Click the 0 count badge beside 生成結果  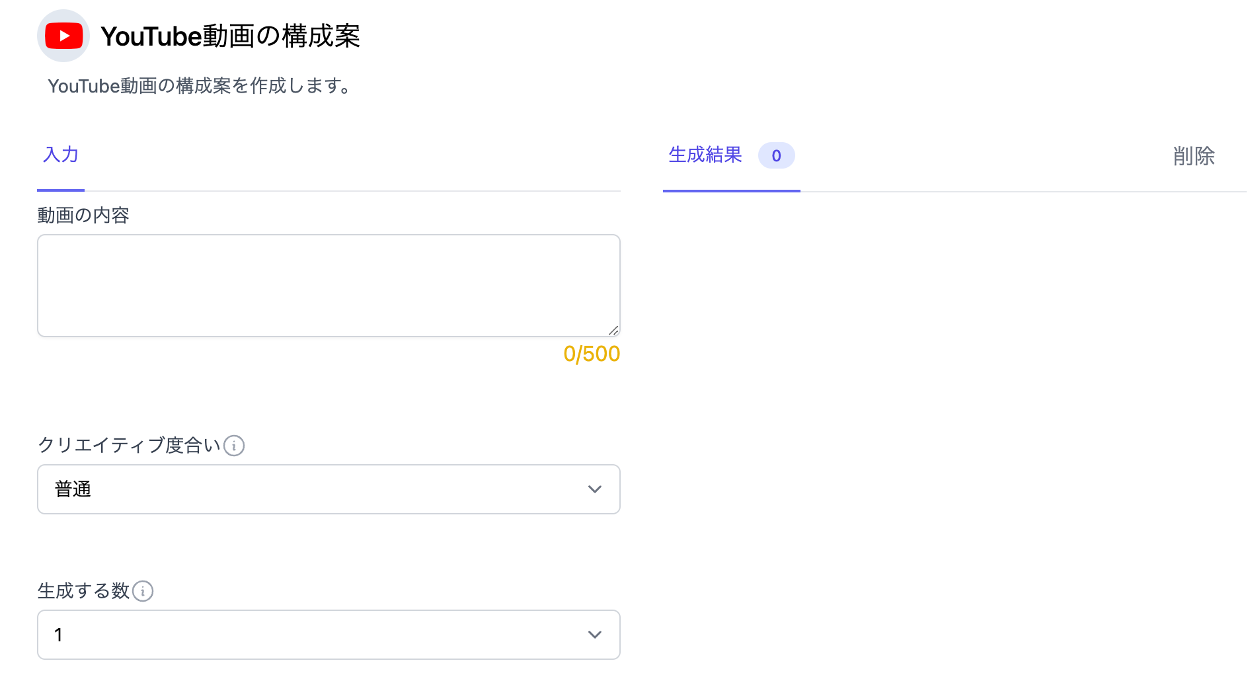776,156
